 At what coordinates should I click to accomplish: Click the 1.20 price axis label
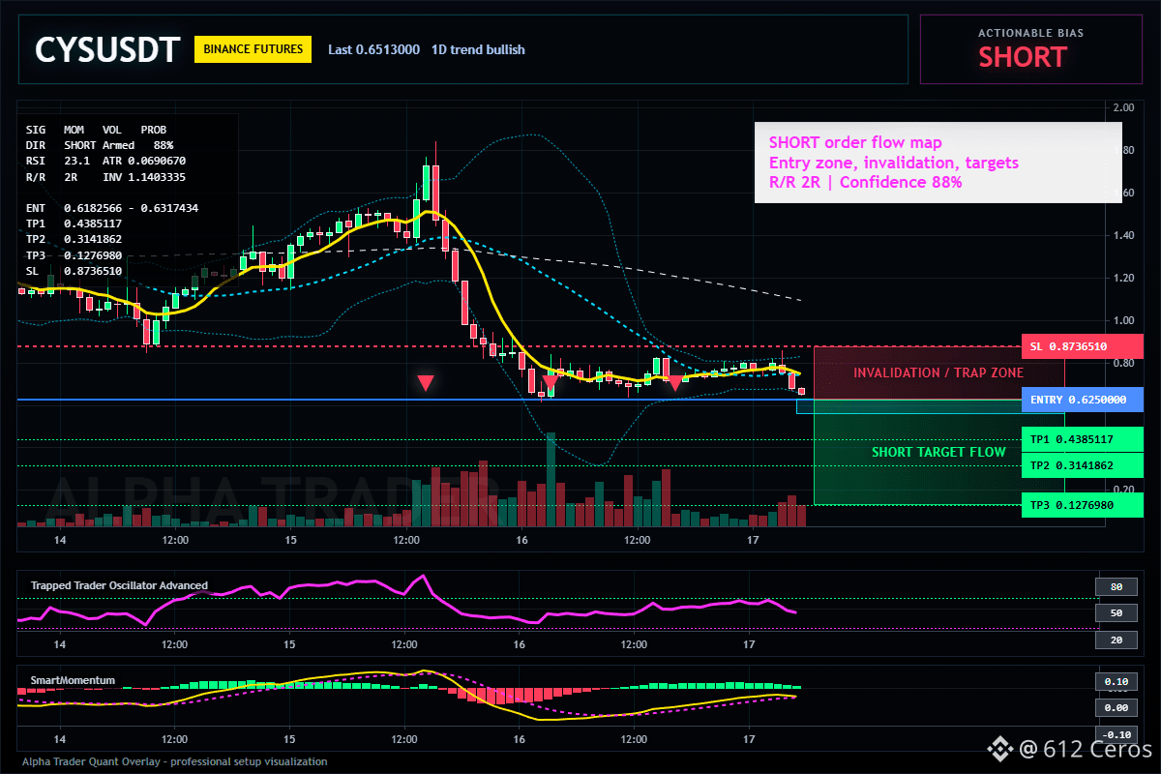point(1123,278)
